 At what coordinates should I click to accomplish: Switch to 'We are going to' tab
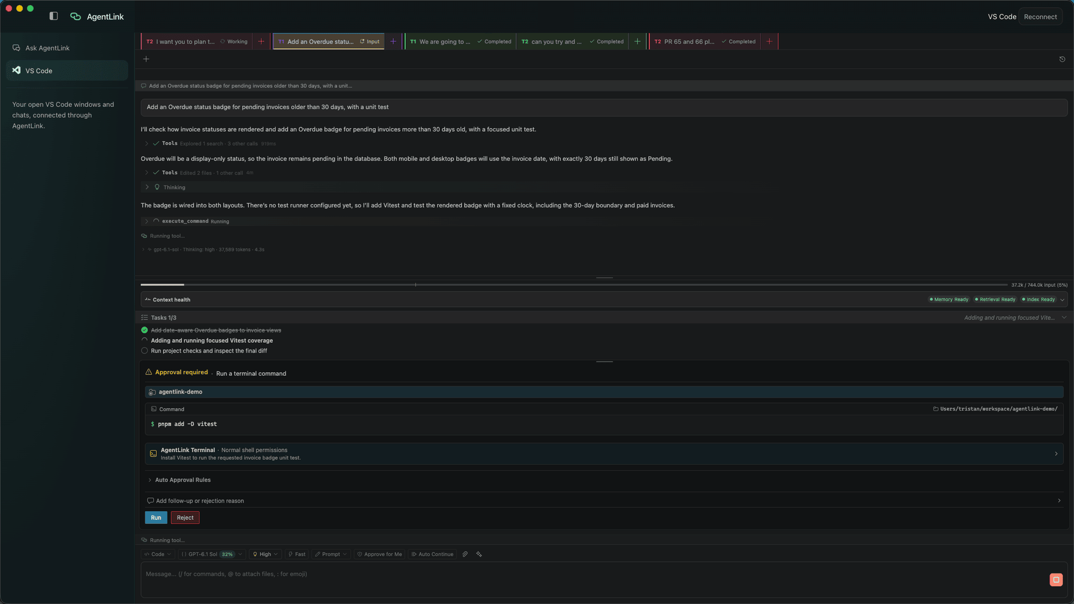point(461,41)
